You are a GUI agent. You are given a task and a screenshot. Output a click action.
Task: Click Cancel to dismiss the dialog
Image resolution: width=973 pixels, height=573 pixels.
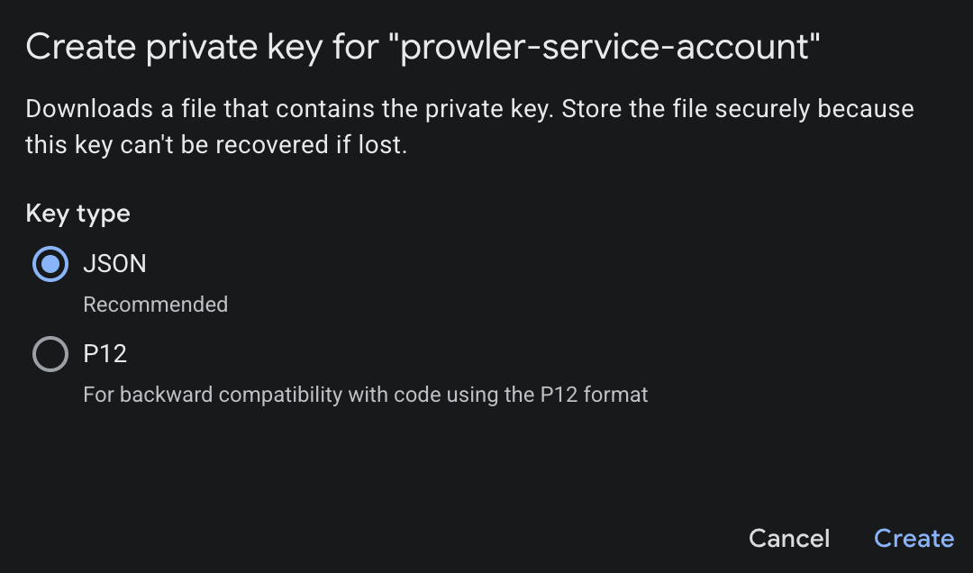(789, 538)
